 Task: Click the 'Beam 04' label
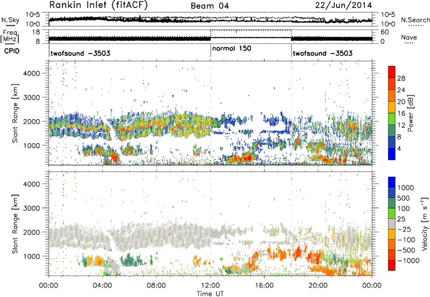pyautogui.click(x=210, y=6)
